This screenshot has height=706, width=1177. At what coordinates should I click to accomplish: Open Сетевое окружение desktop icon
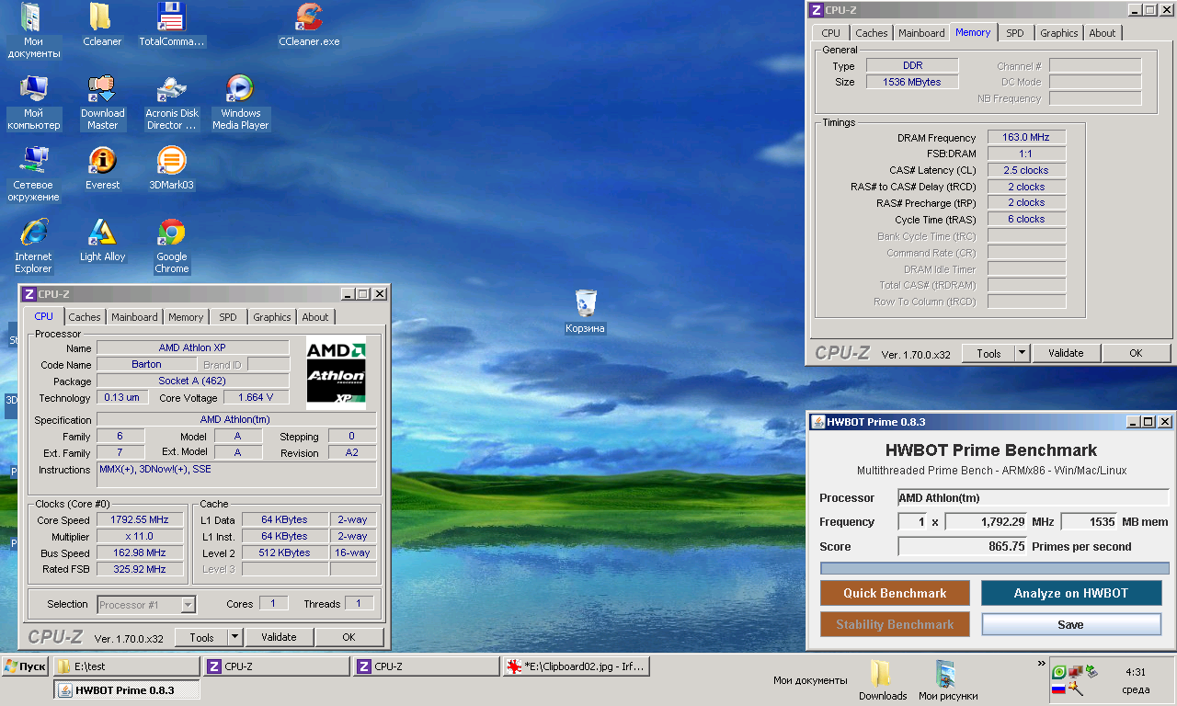[34, 174]
